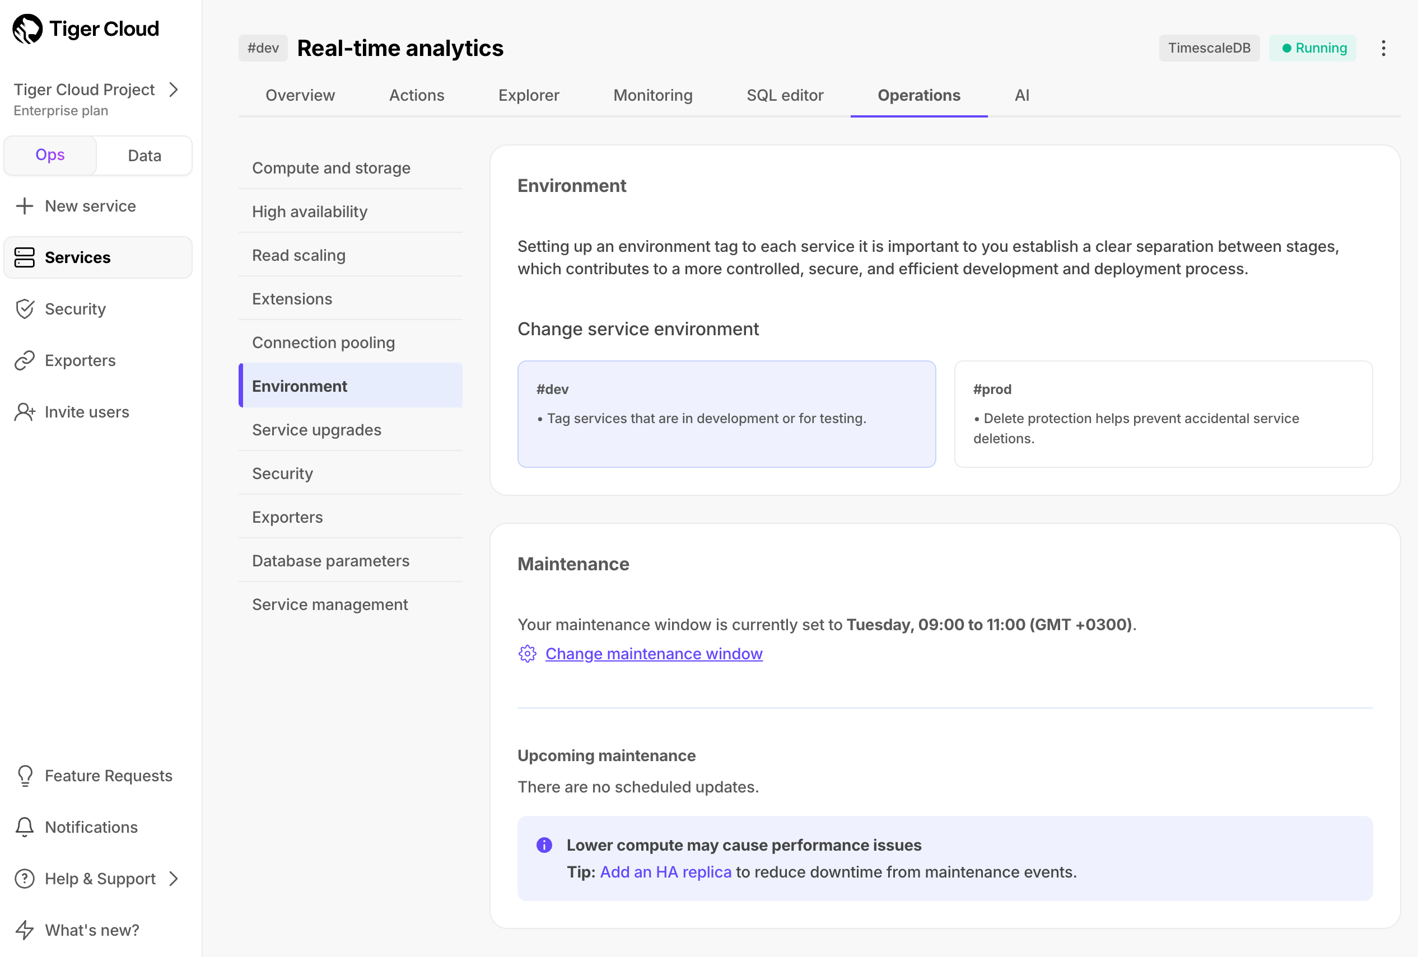Image resolution: width=1418 pixels, height=957 pixels.
Task: Switch to the Ops mode toggle
Action: 50,156
